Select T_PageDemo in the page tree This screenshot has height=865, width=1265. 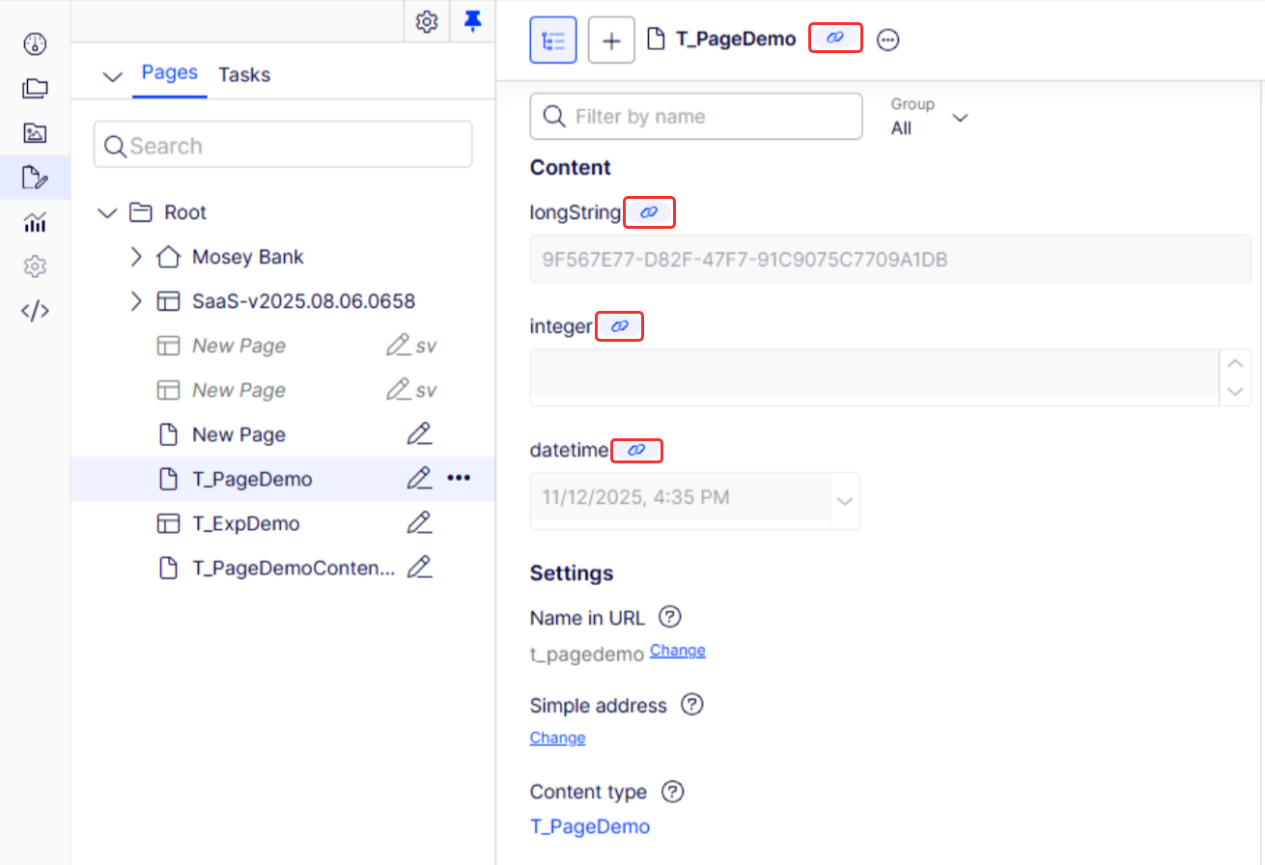coord(252,479)
